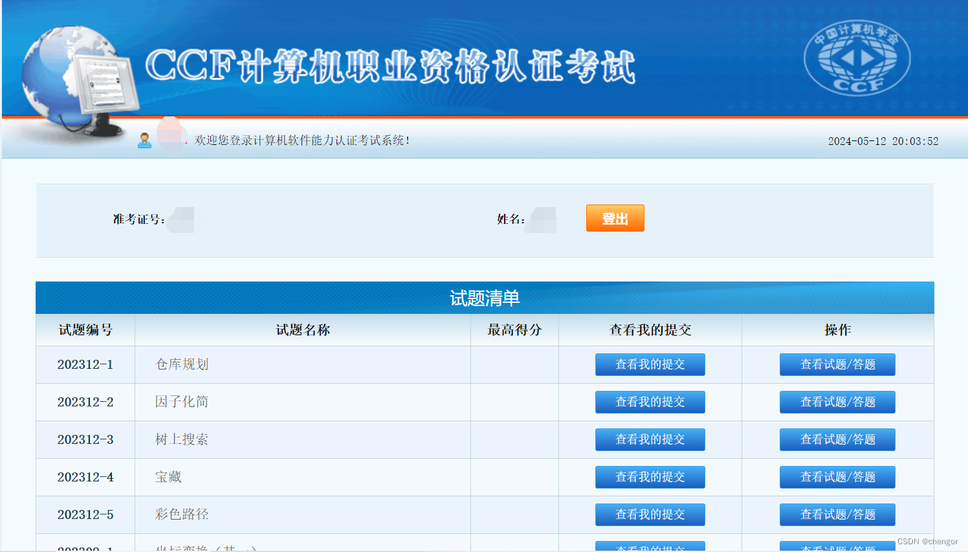Click 查看试题/答题 for problem 202312-4
Image resolution: width=968 pixels, height=552 pixels.
tap(837, 477)
